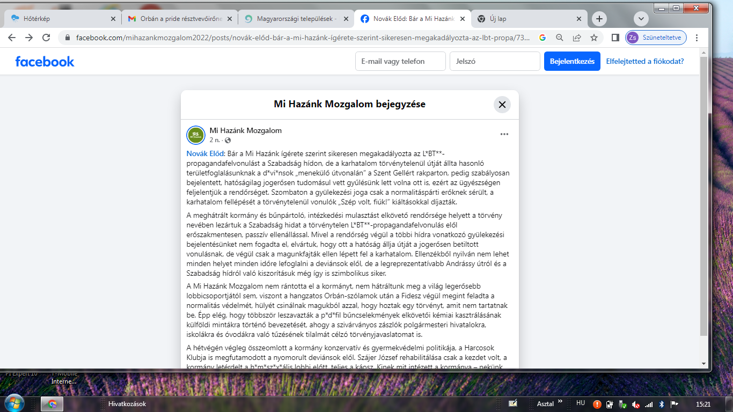Select the Novák Előd Facebook tab
This screenshot has height=412, width=733.
[413, 19]
